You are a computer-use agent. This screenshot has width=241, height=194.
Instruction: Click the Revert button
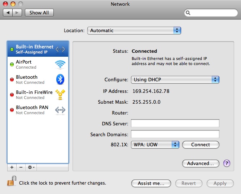pos(189,184)
